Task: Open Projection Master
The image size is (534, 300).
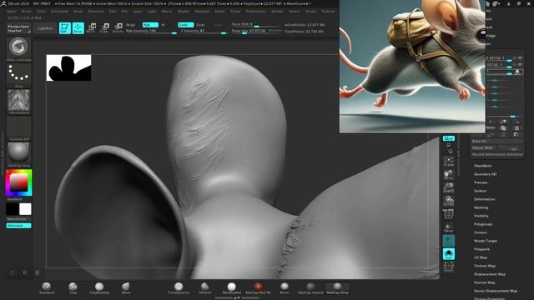Action: (x=18, y=28)
